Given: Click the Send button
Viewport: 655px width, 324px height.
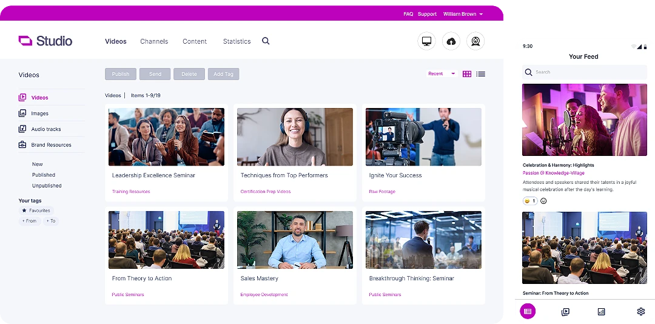Looking at the screenshot, I should 155,74.
